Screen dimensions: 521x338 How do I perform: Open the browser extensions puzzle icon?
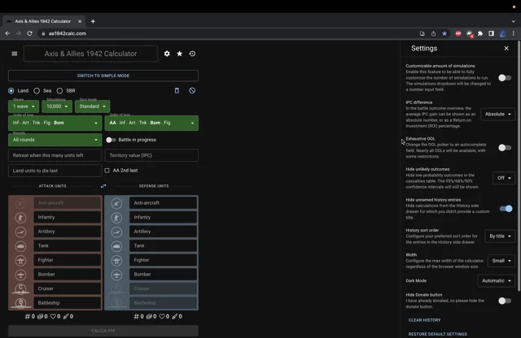pyautogui.click(x=480, y=33)
